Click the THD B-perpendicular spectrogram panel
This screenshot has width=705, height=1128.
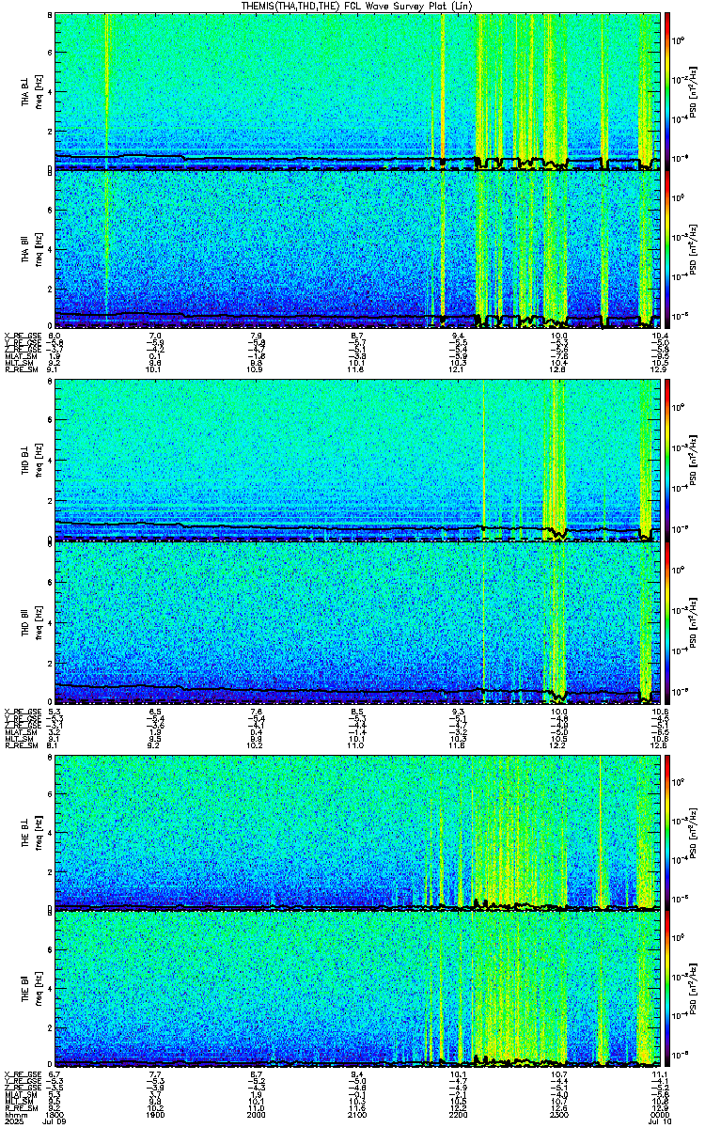pos(358,459)
